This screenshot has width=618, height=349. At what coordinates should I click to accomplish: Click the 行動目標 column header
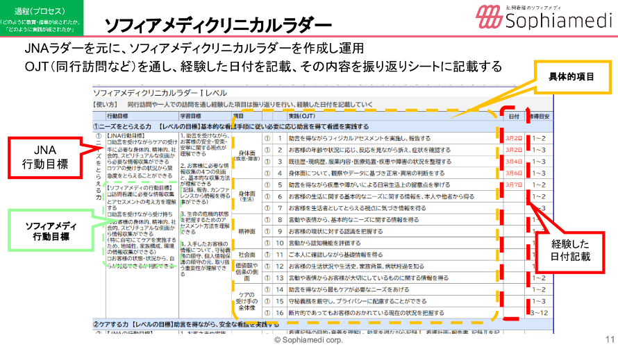click(117, 116)
